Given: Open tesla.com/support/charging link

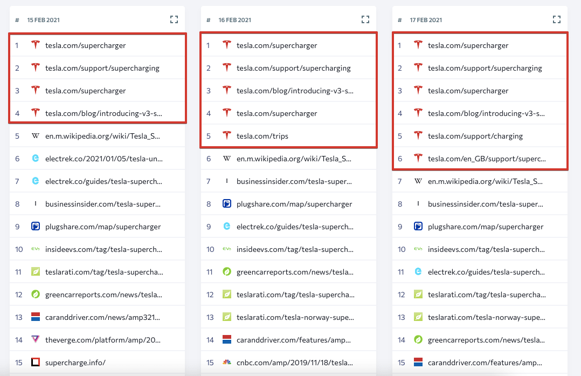Looking at the screenshot, I should [475, 136].
